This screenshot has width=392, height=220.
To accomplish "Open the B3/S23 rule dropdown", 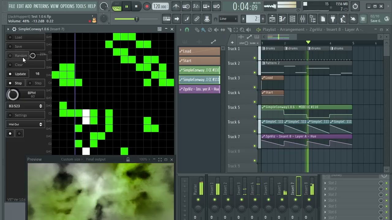I will coord(25,106).
